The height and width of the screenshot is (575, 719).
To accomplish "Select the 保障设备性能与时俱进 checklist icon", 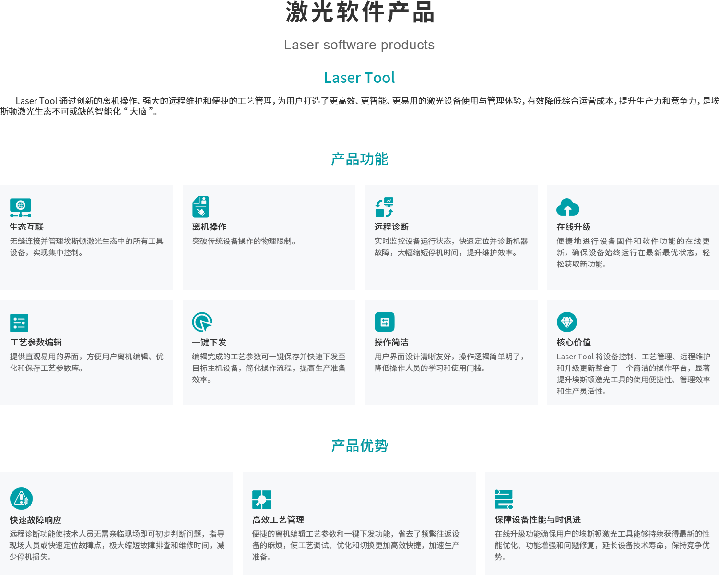I will [504, 498].
